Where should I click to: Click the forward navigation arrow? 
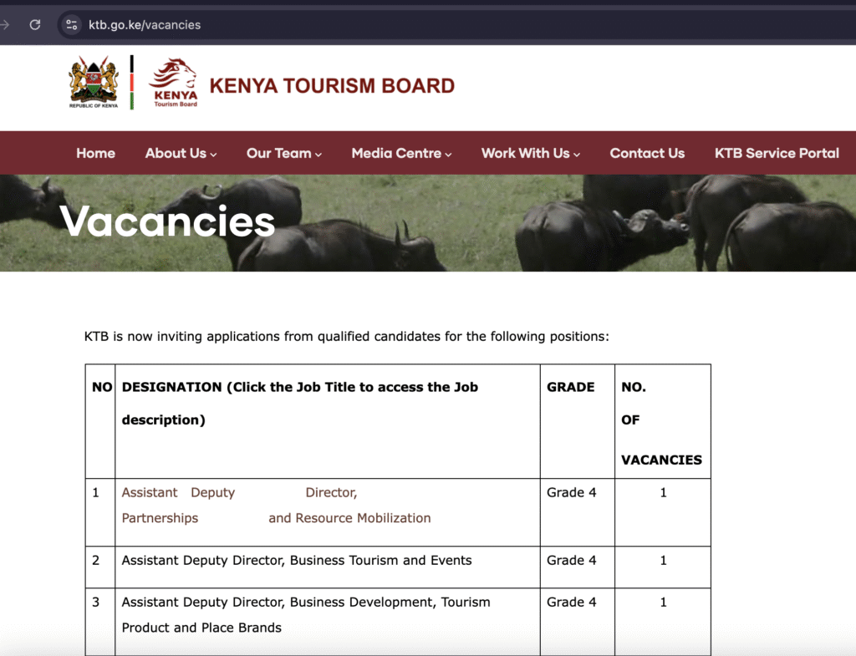coord(5,24)
